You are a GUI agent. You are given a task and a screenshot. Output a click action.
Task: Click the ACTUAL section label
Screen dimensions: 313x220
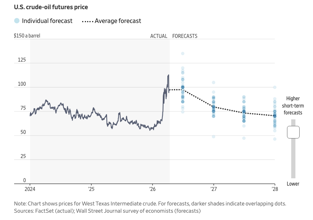[159, 36]
